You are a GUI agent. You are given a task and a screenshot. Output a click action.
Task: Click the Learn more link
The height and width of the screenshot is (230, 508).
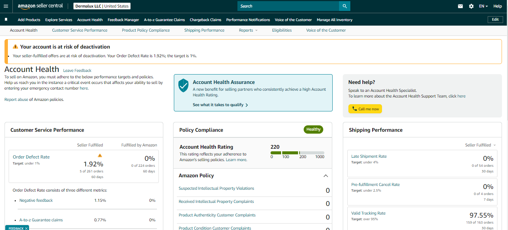click(236, 160)
